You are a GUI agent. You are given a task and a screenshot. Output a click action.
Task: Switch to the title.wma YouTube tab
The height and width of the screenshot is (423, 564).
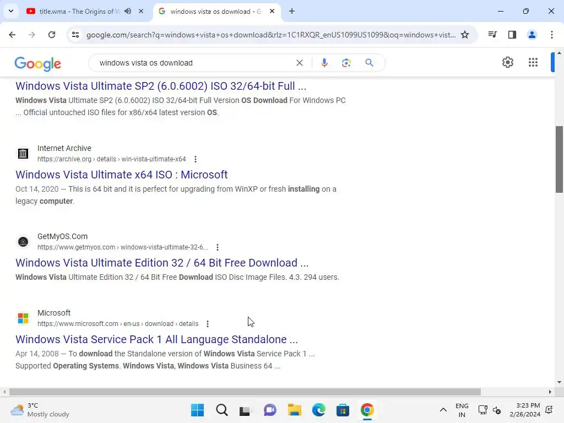click(79, 12)
